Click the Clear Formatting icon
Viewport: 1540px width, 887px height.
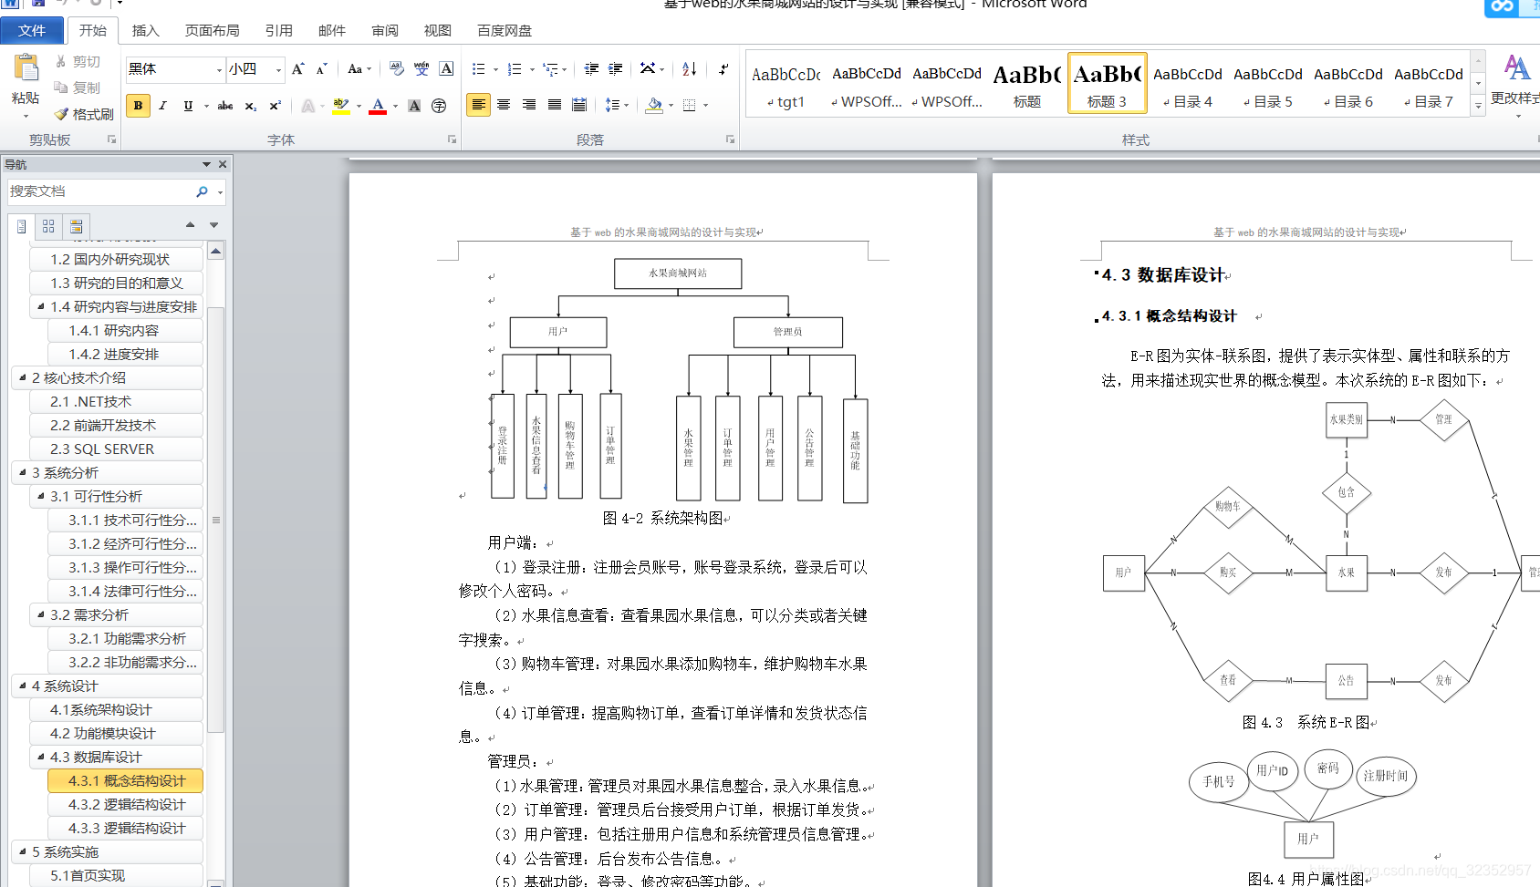(396, 69)
